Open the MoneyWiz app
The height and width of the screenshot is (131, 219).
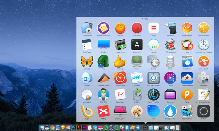coord(87,95)
